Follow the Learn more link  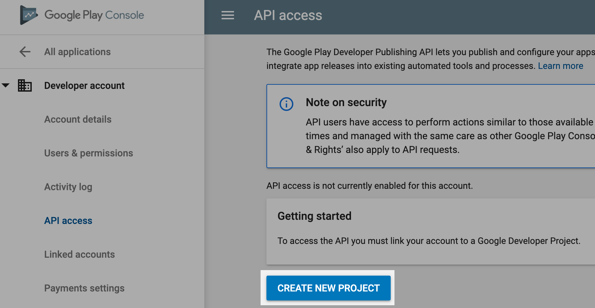click(560, 66)
